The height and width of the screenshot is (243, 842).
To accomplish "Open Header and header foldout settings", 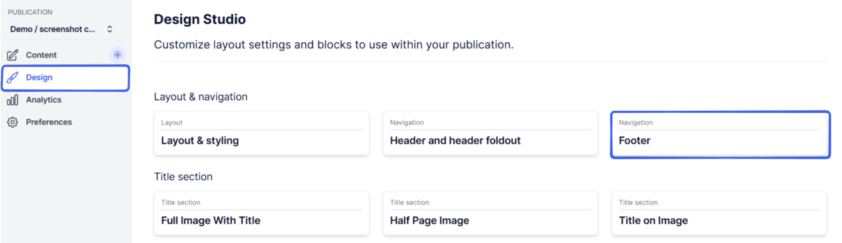I will click(490, 134).
